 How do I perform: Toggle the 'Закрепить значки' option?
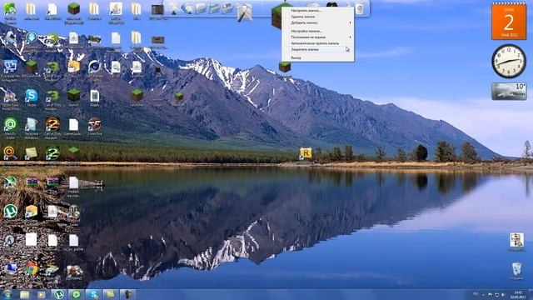click(318, 50)
